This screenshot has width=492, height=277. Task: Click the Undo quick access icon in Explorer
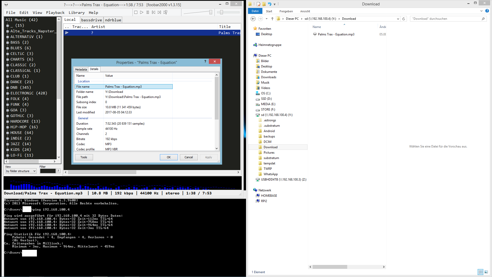[x=270, y=4]
